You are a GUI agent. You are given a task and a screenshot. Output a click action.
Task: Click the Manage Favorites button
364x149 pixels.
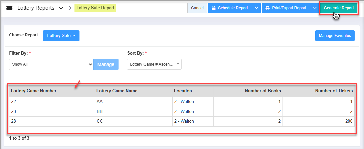(x=335, y=36)
